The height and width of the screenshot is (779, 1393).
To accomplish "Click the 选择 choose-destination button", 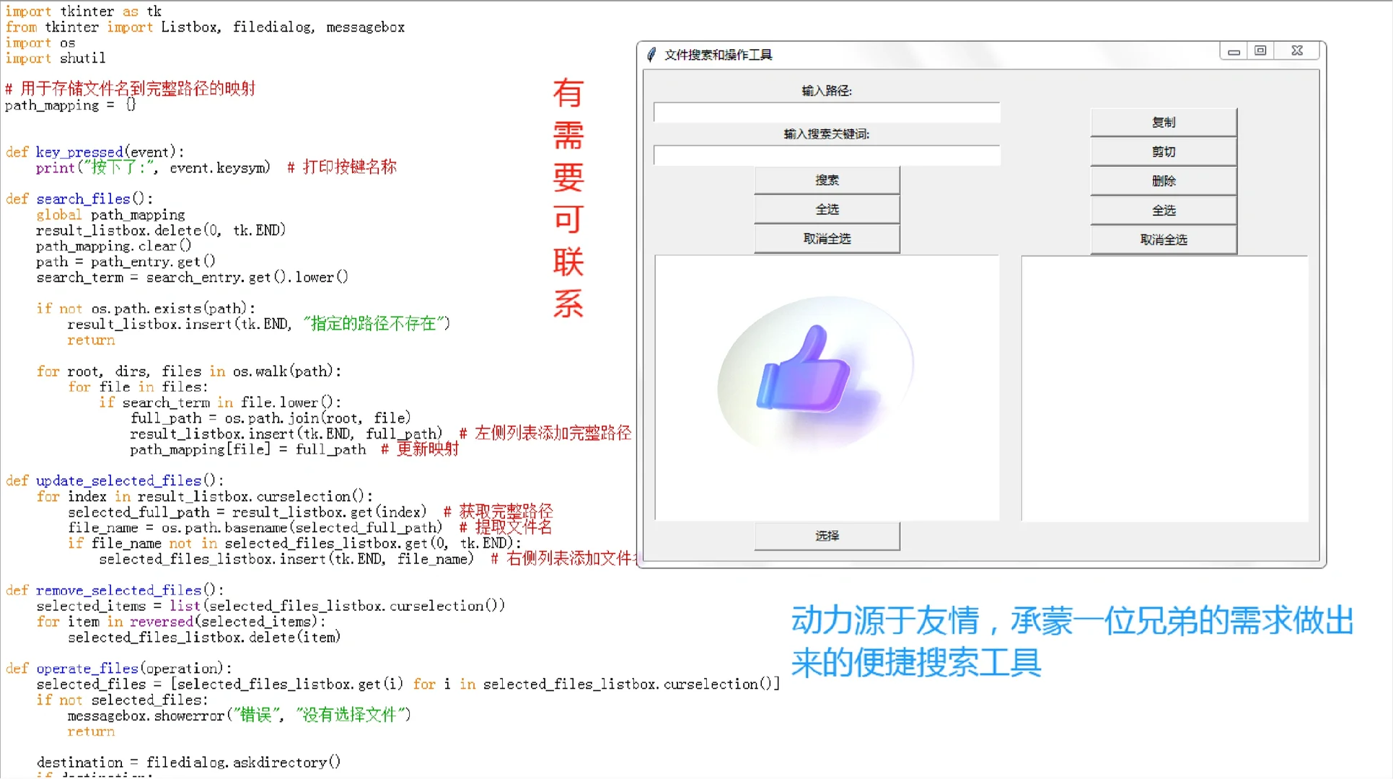I will point(827,536).
